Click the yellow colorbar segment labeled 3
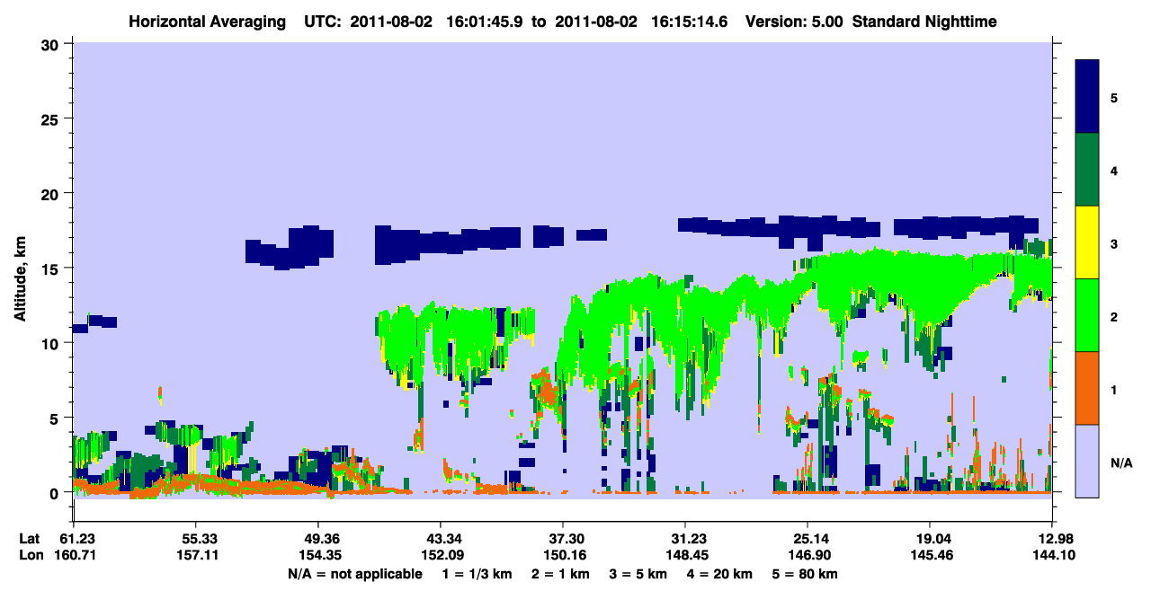 (x=1088, y=242)
